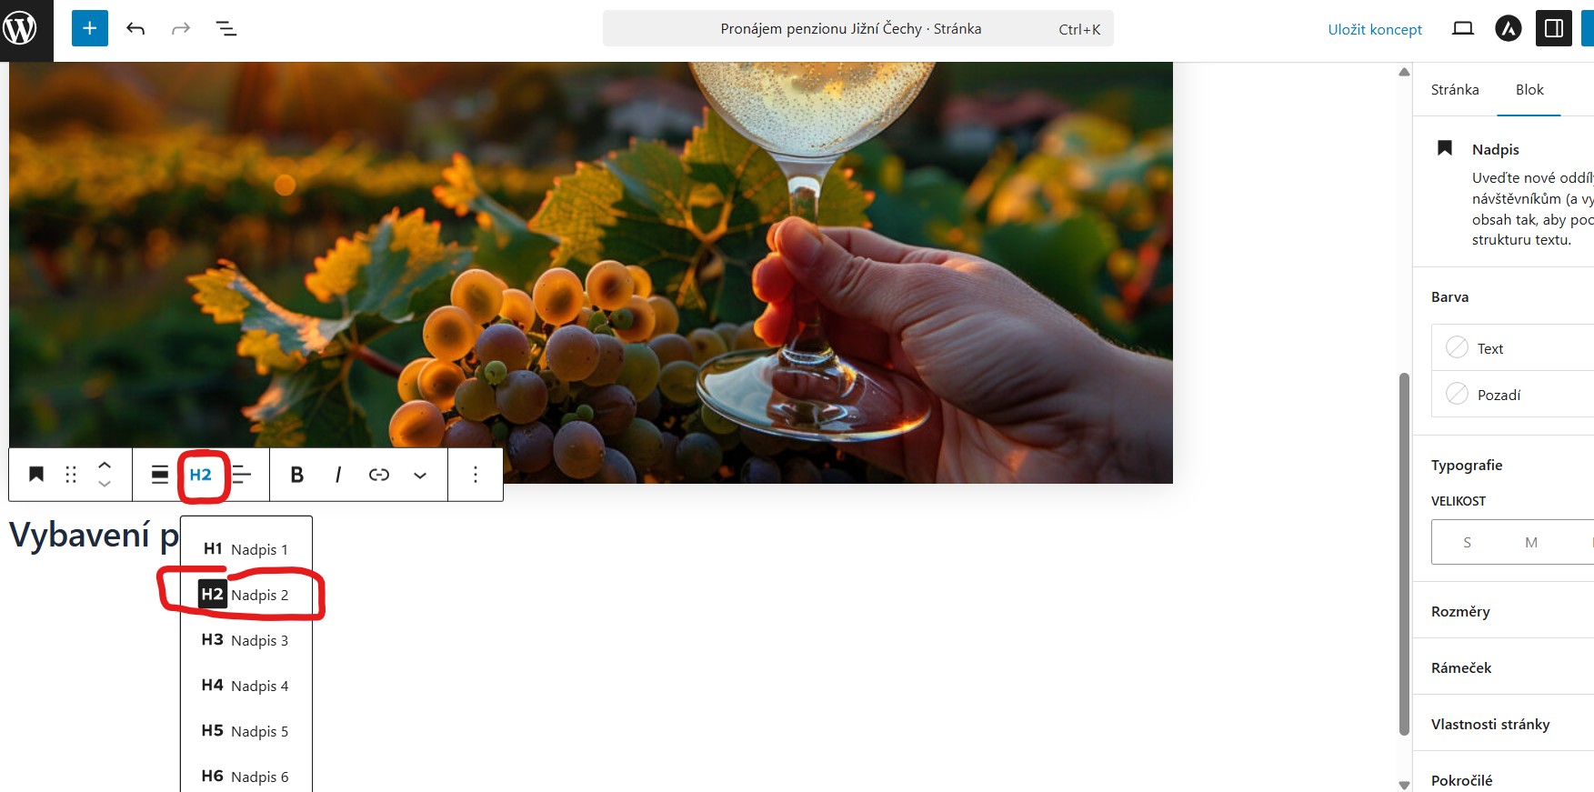
Task: Open the heading level H2 dropdown
Action: point(201,475)
